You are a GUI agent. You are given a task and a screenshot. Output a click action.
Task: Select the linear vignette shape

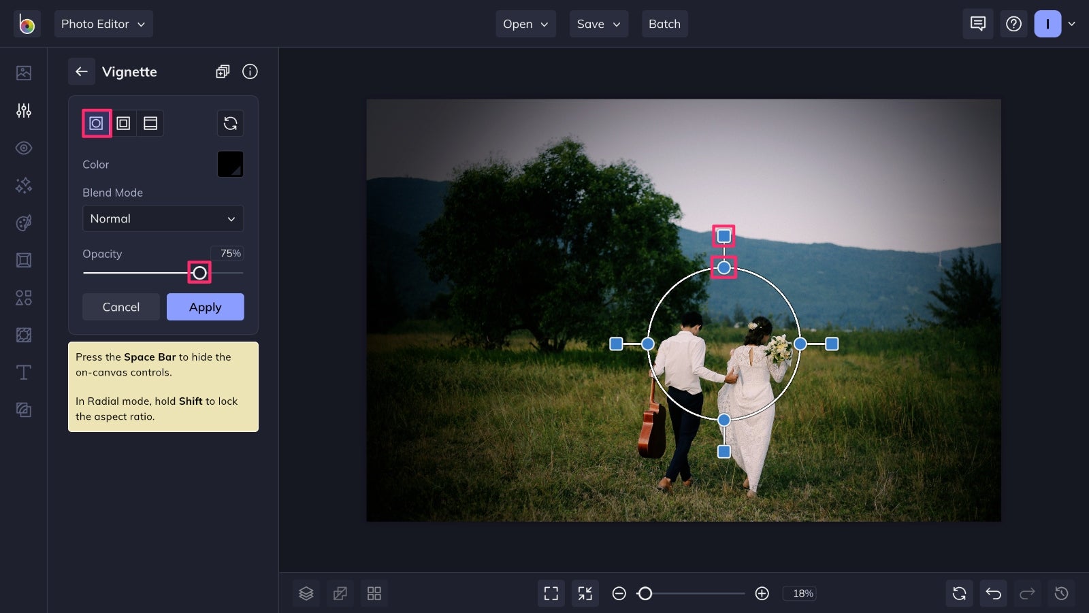pos(150,123)
